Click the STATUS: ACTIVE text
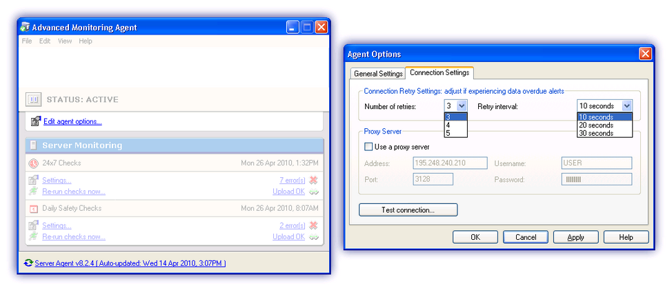The image size is (672, 295). (x=82, y=100)
